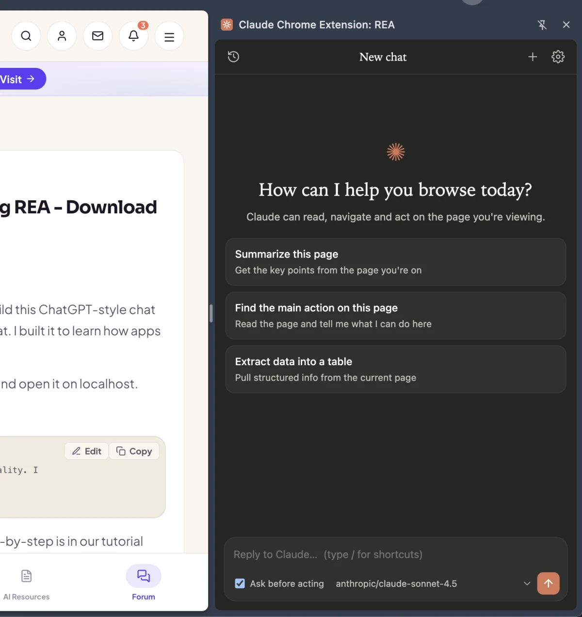Screen dimensions: 582x617
Task: Open the anthropic/claude-sonnet-4.5 model dropdown
Action: pyautogui.click(x=433, y=584)
